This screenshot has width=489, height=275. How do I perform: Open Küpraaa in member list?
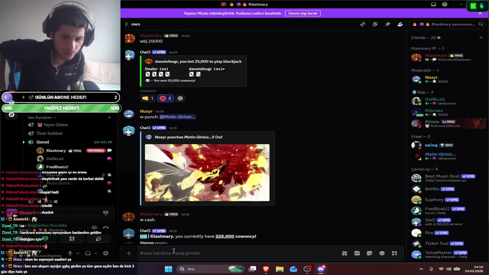[x=448, y=112]
